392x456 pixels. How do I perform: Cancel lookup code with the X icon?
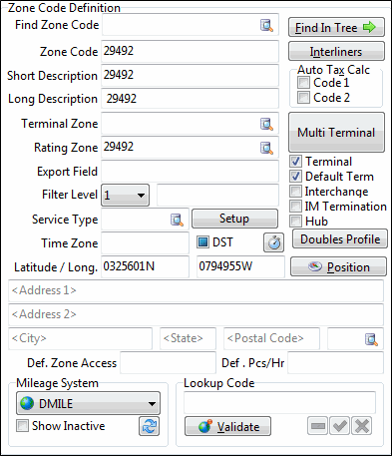click(x=361, y=426)
